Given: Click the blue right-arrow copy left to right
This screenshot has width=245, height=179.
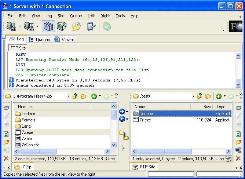Looking at the screenshot, I should 122,112.
